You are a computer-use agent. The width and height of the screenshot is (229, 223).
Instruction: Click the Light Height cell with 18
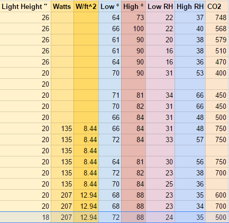[25, 217]
